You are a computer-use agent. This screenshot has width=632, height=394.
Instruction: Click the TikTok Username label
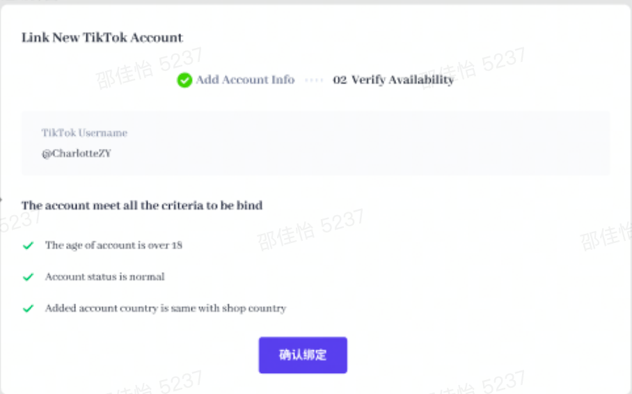(84, 133)
